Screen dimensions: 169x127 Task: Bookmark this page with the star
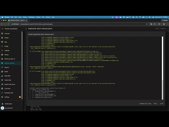click(147, 24)
